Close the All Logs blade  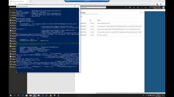(x=143, y=12)
